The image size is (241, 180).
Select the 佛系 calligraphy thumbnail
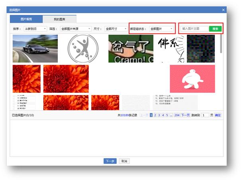pyautogui.click(x=170, y=49)
